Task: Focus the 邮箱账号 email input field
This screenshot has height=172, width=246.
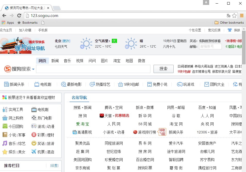Action: (x=210, y=46)
